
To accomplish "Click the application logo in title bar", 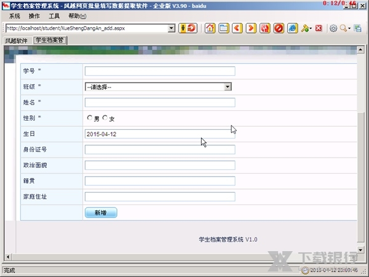I will [x=6, y=6].
